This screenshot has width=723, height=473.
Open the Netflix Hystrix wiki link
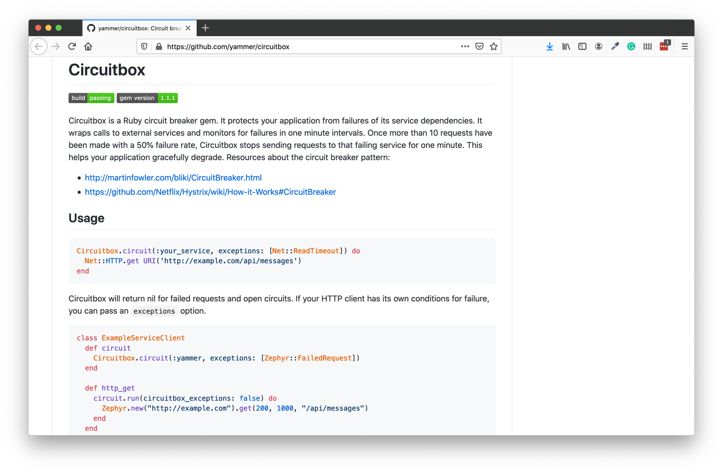point(210,192)
